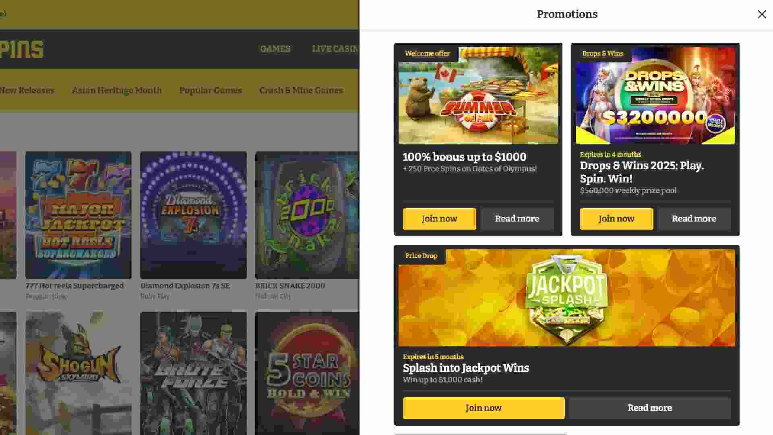Viewport: 773px width, 435px height.
Task: Open the GAMES menu item
Action: [x=275, y=49]
